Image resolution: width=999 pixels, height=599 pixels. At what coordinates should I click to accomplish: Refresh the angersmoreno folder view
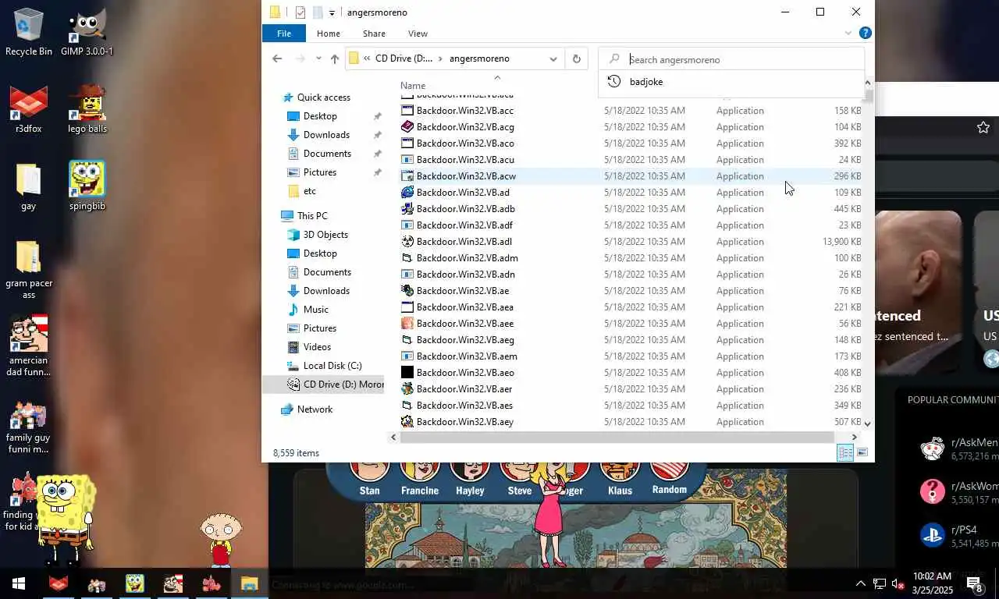click(x=577, y=58)
